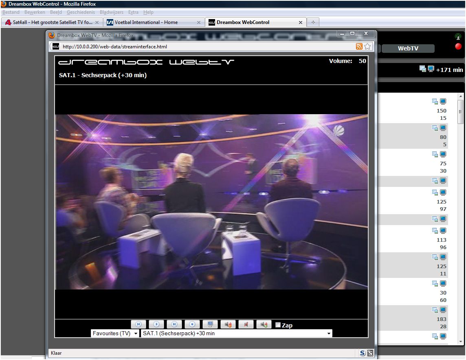Increase volume with the speaker plus button
Viewport: 466px width, 360px height.
click(264, 324)
